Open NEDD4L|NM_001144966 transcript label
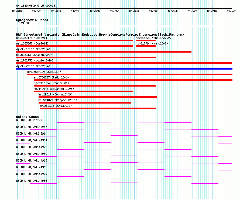240x199 pixels. [x=32, y=181]
